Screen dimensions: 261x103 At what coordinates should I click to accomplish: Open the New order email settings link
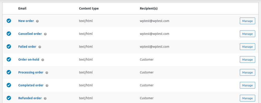pos(26,21)
